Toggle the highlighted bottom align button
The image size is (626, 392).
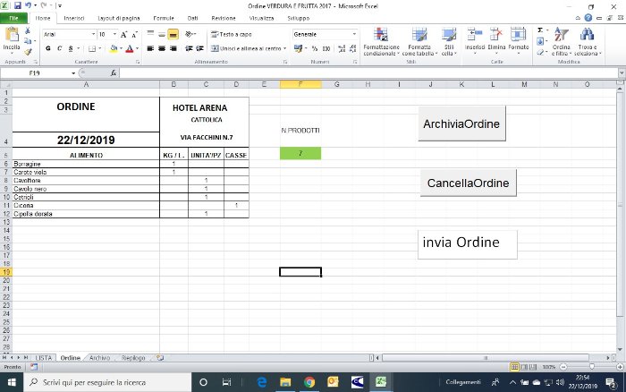point(173,34)
